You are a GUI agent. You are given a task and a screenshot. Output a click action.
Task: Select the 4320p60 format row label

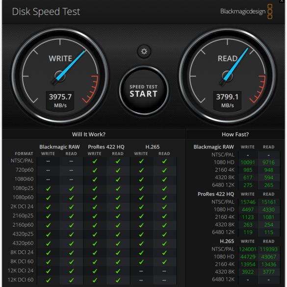point(23,243)
